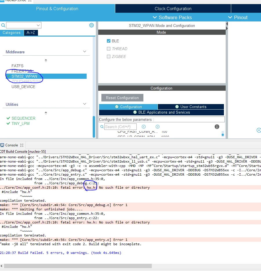Collapse the Utilities category

click(85, 104)
